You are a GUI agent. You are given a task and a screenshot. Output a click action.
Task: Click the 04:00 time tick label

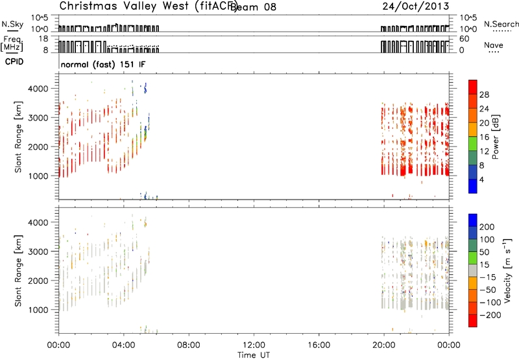pos(124,345)
